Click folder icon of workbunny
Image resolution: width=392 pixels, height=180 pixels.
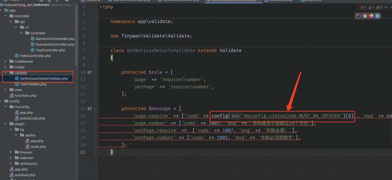coord(17,164)
